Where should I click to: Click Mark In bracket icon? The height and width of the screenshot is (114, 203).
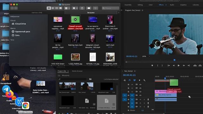point(158,66)
